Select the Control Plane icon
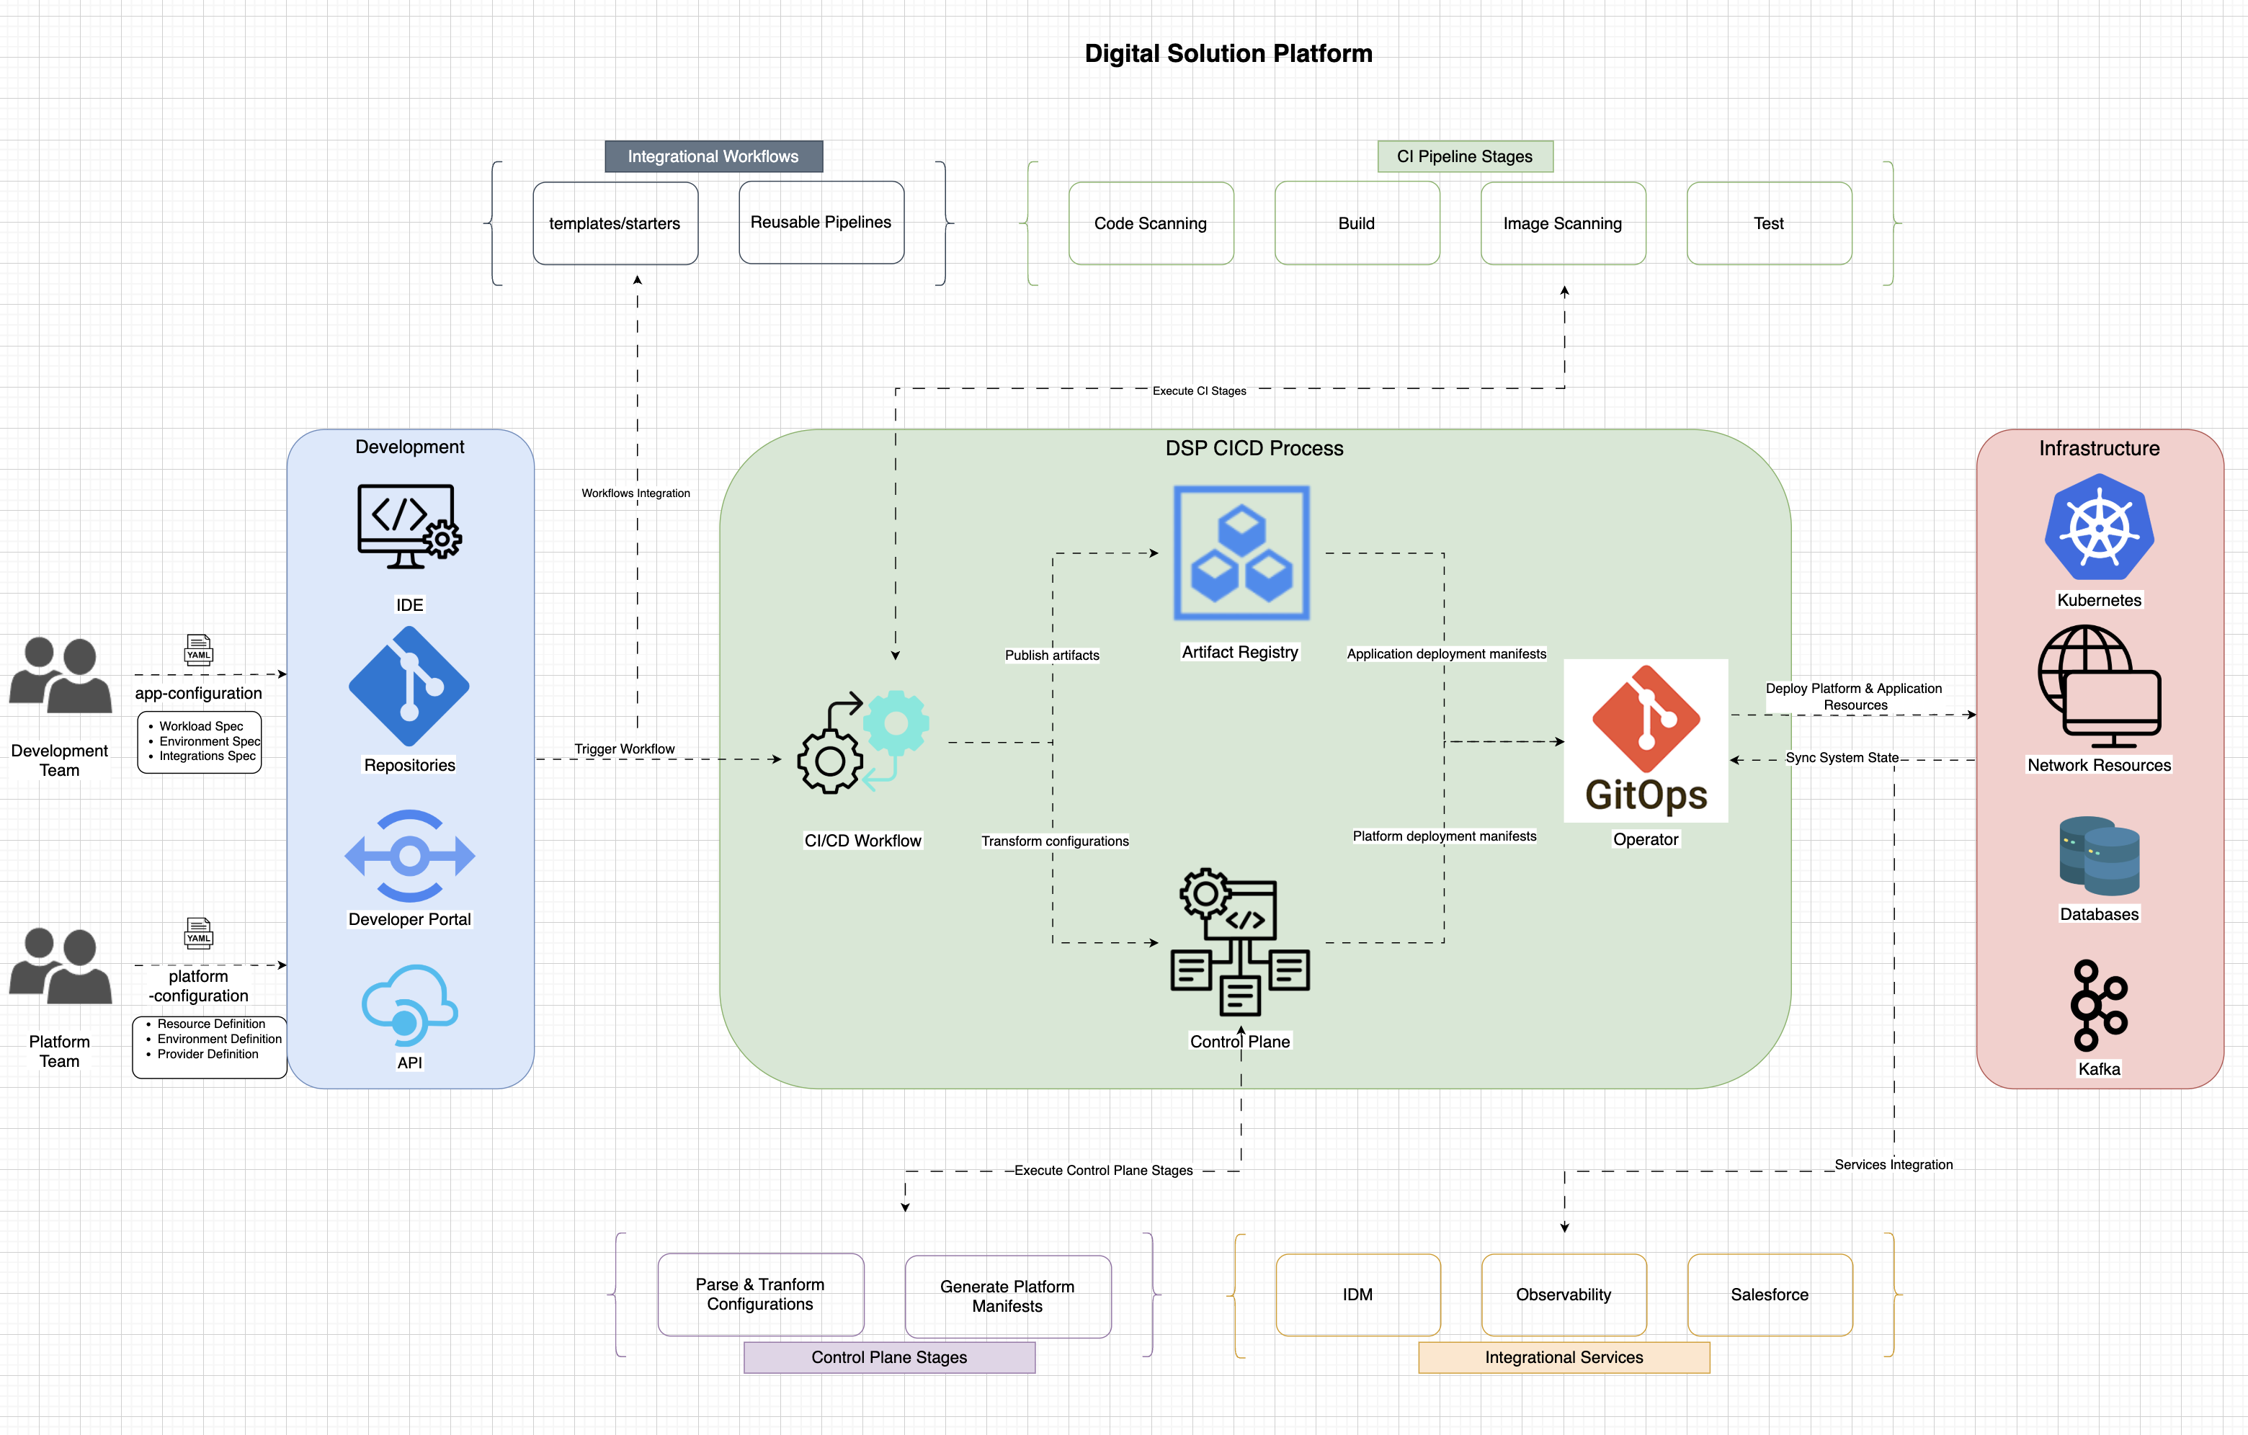 click(x=1240, y=942)
